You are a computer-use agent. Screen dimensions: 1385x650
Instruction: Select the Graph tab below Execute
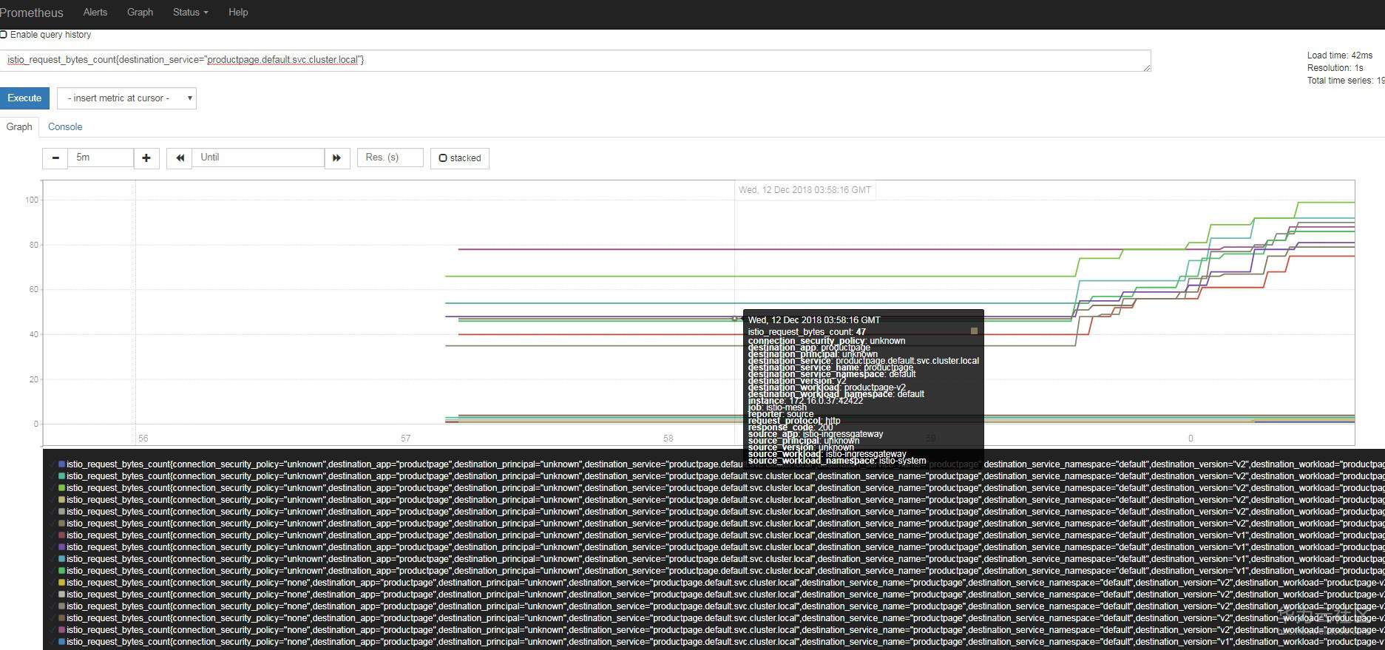pyautogui.click(x=19, y=126)
